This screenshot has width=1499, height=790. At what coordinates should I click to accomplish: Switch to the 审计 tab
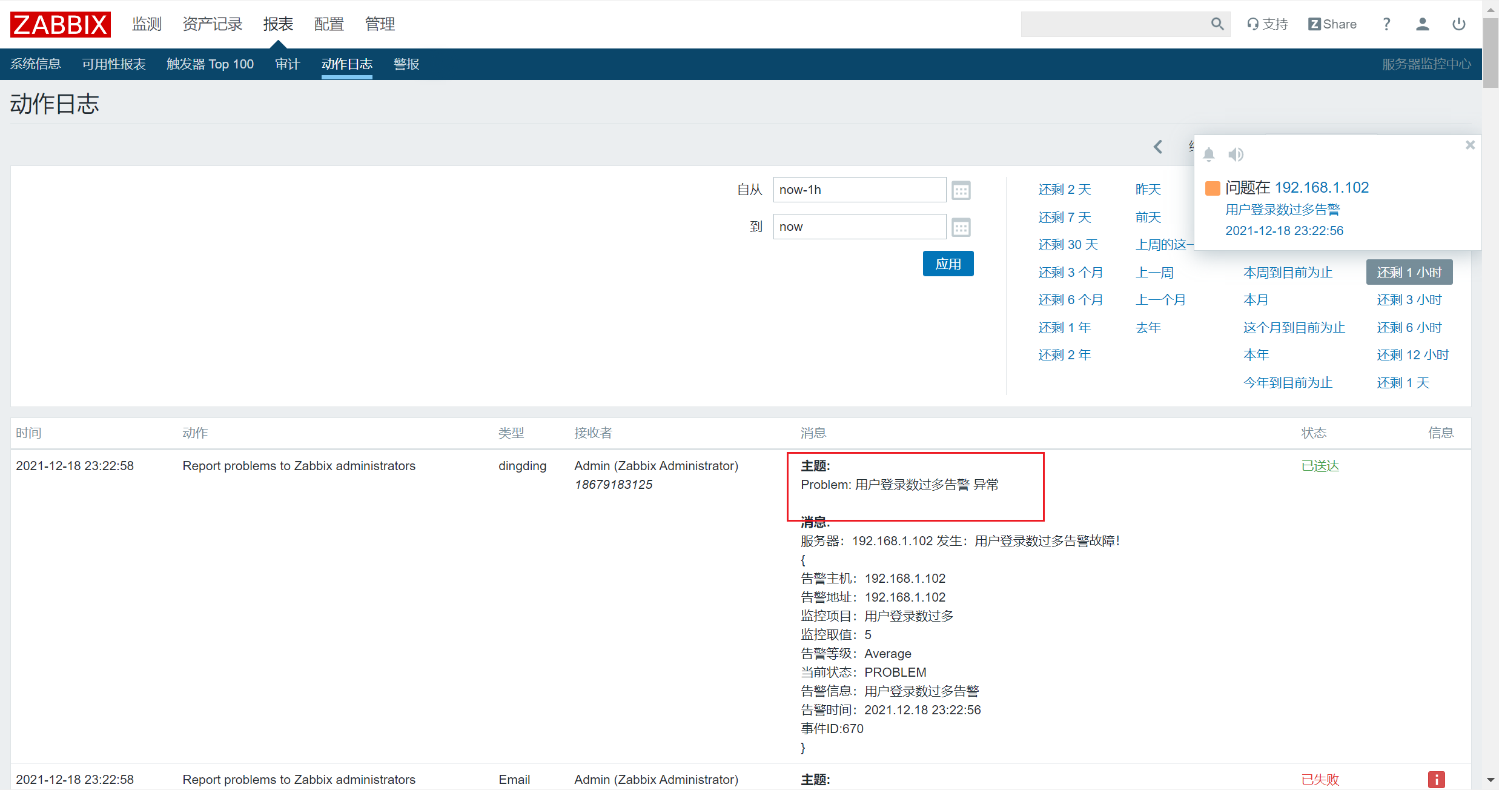click(288, 64)
